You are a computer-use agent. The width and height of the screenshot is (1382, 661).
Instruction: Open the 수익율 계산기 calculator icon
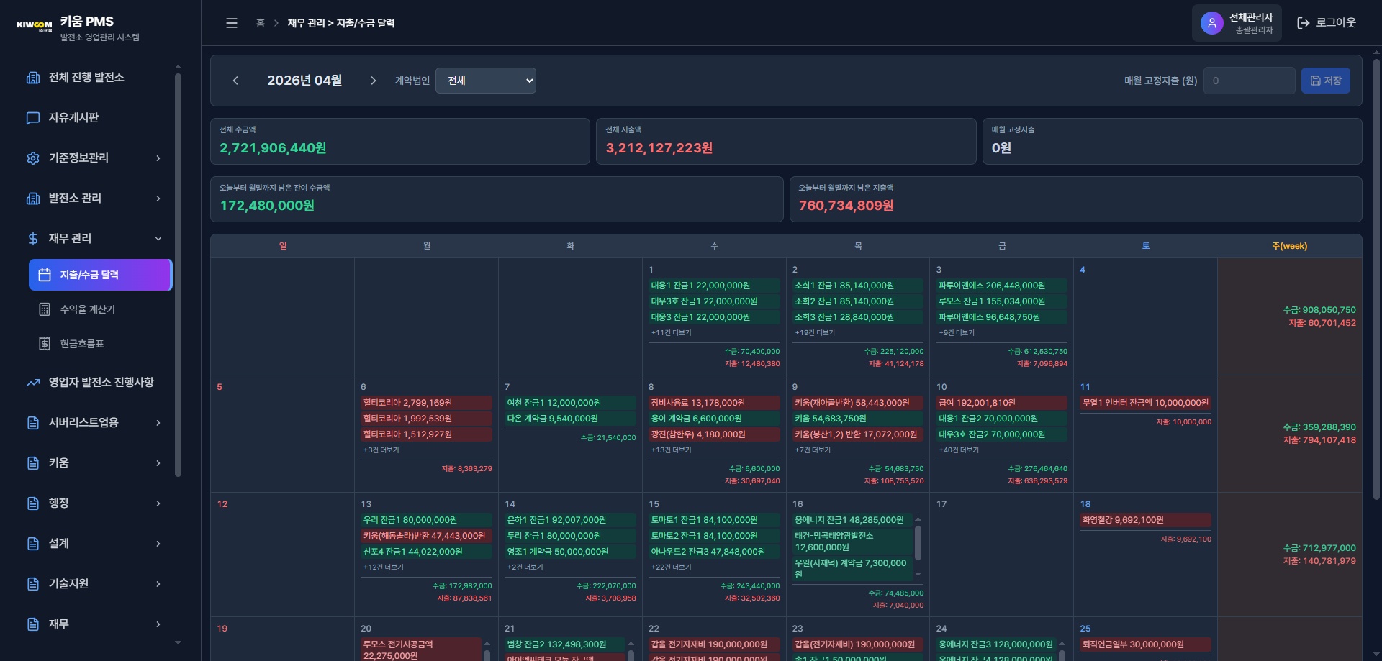point(45,309)
